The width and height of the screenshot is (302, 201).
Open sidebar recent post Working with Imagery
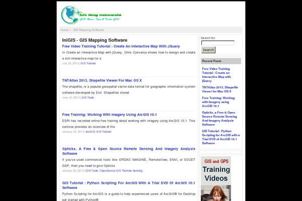(x=218, y=102)
